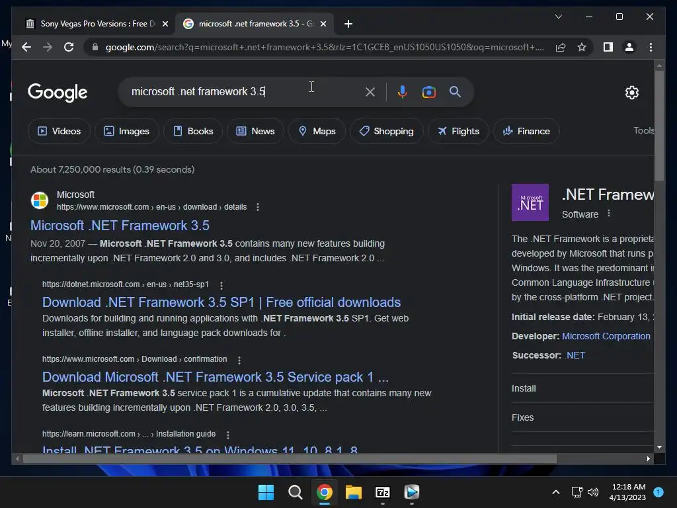The height and width of the screenshot is (508, 677).
Task: Open Microsoft Corporation developer link
Action: coord(606,336)
